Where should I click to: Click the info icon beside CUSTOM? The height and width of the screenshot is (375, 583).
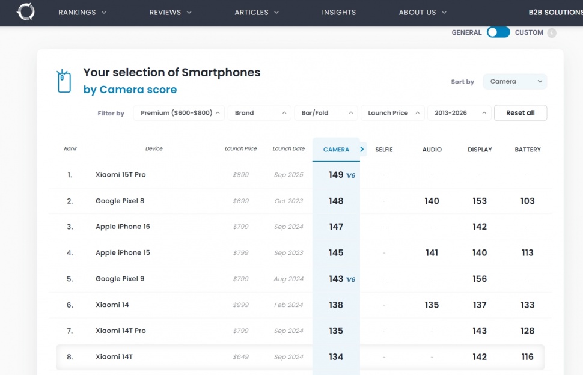552,33
